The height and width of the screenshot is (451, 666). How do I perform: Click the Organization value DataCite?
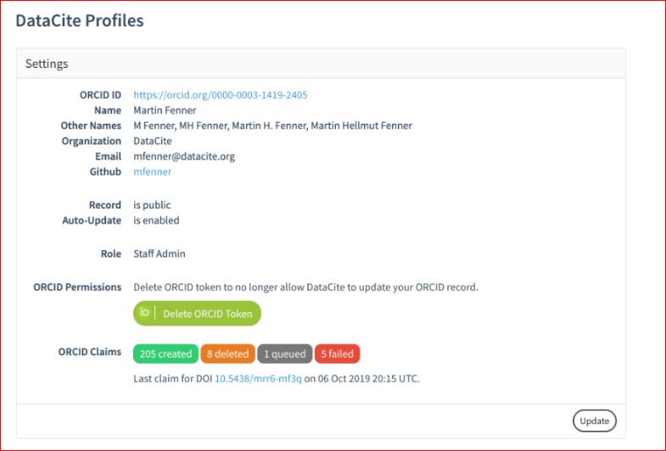[153, 142]
